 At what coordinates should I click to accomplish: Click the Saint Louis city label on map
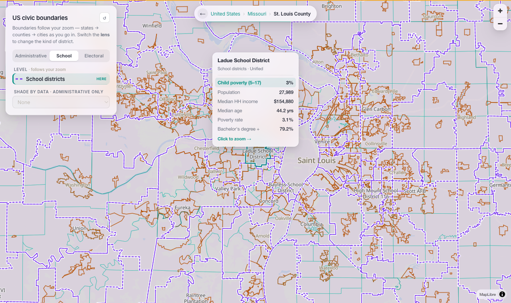[317, 160]
